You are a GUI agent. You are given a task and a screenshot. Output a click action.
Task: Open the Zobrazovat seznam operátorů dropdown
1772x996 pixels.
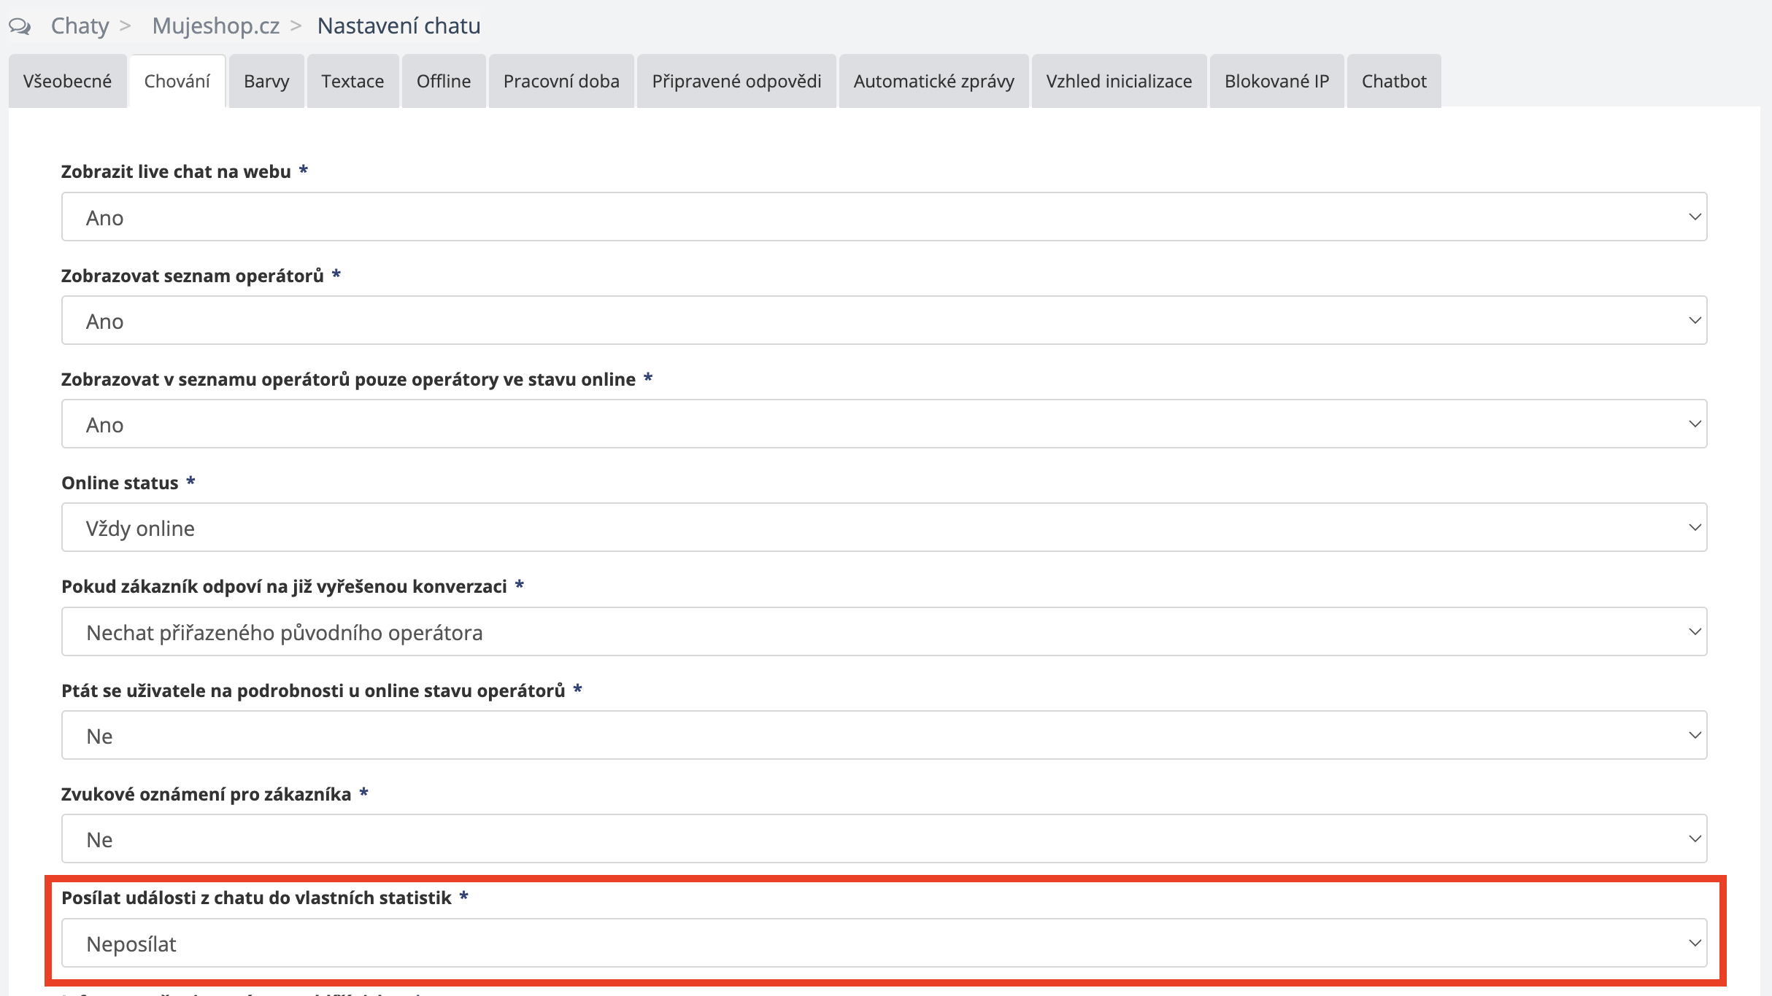click(884, 321)
